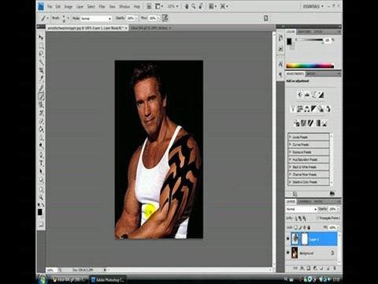Add a Gradient Map adjustment

point(318,123)
